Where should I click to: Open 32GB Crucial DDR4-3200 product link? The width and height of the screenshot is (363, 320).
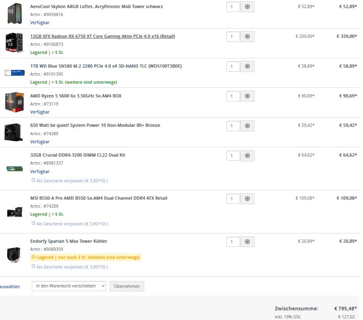pos(78,155)
